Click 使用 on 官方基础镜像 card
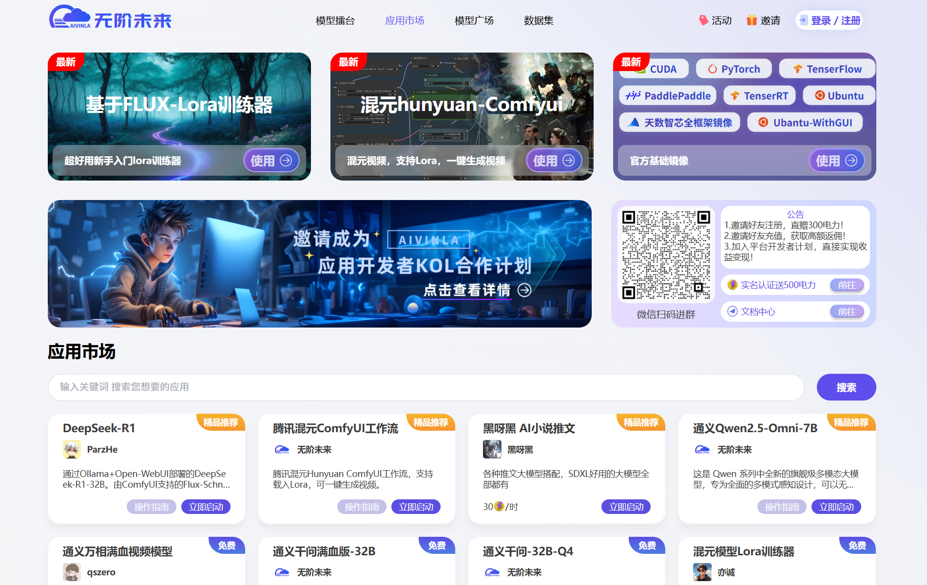Viewport: 927px width, 585px height. pos(836,160)
